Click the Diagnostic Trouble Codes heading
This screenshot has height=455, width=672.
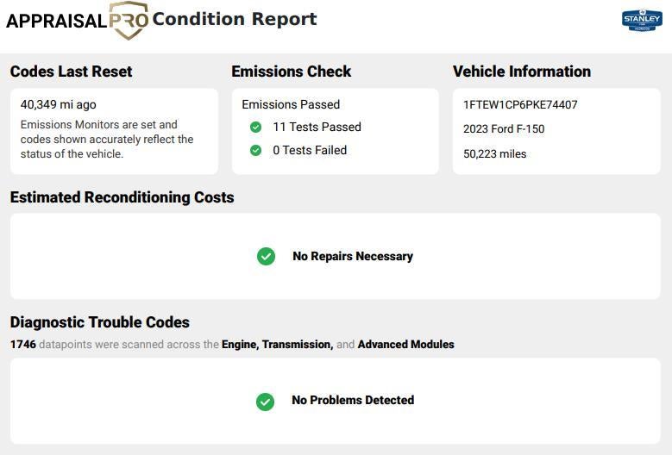tap(99, 322)
